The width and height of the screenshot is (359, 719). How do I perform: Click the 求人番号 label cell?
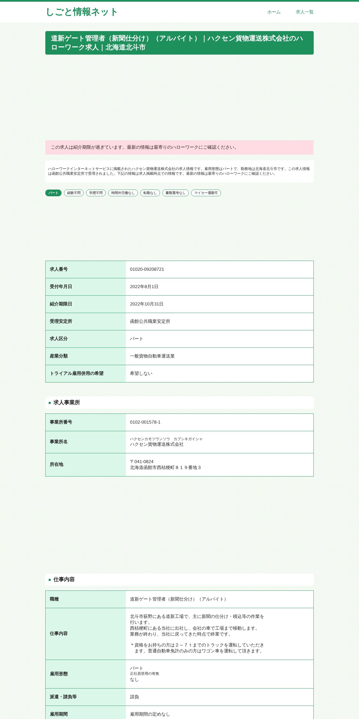pos(86,269)
